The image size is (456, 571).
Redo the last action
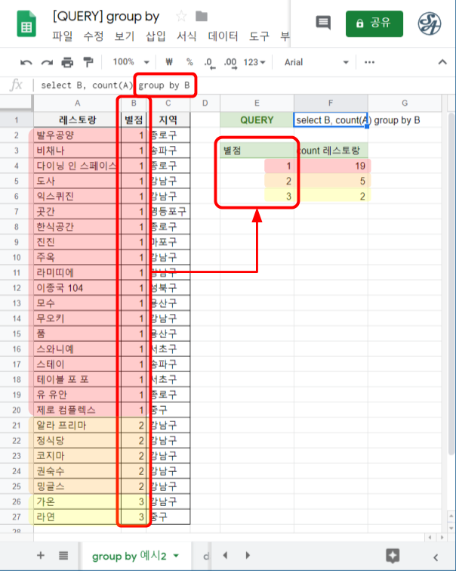point(47,62)
